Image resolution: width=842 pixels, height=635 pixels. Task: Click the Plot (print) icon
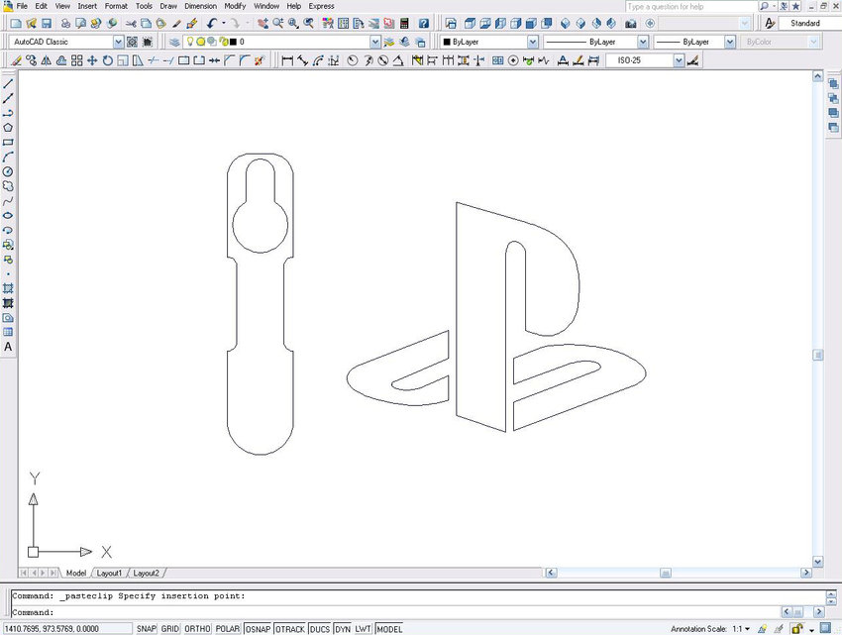65,23
